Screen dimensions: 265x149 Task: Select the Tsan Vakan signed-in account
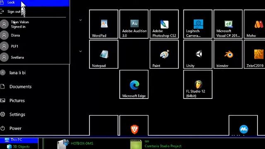coord(34,24)
